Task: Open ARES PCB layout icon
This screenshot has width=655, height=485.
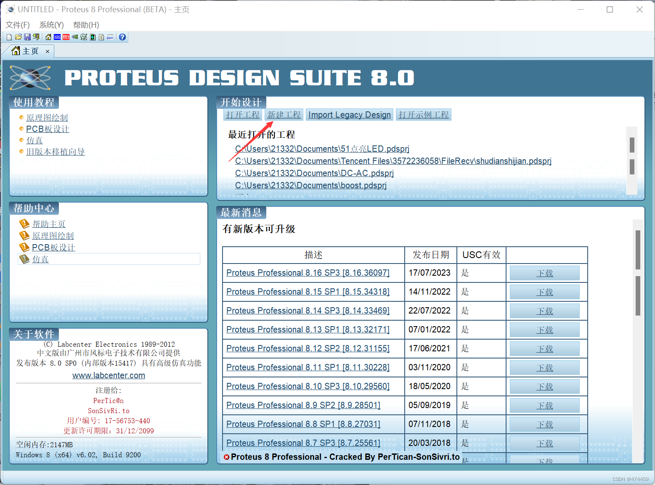Action: pyautogui.click(x=66, y=37)
